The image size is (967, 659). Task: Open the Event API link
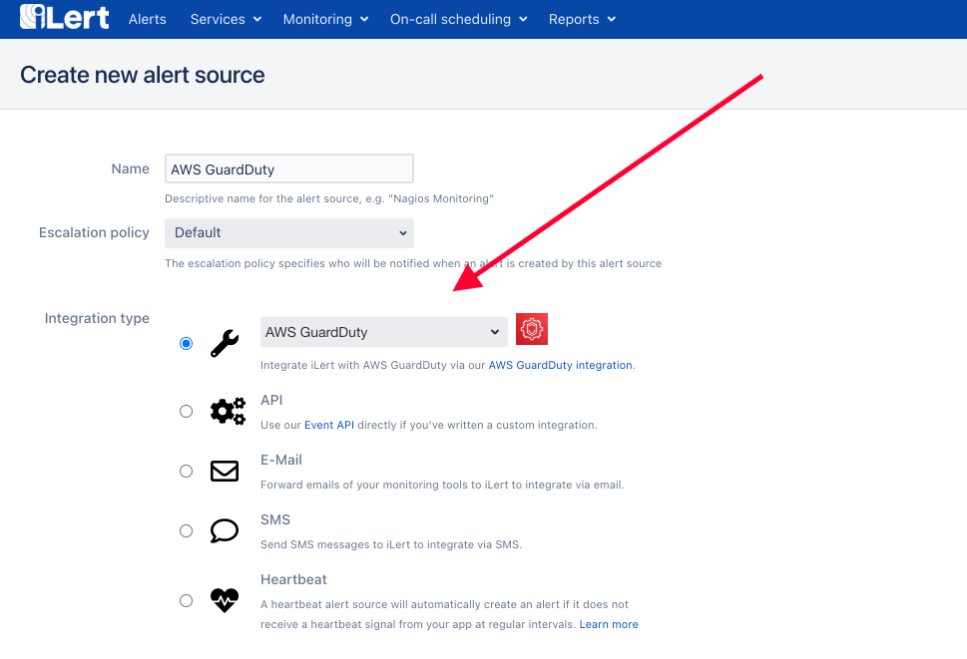tap(329, 425)
